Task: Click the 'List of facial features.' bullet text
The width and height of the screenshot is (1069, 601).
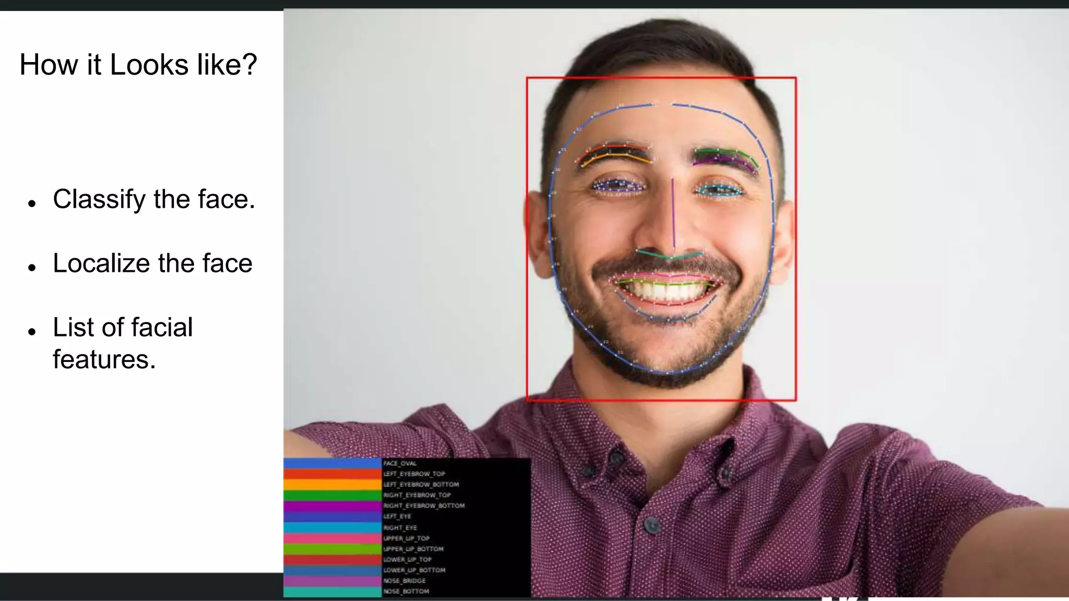Action: (123, 343)
